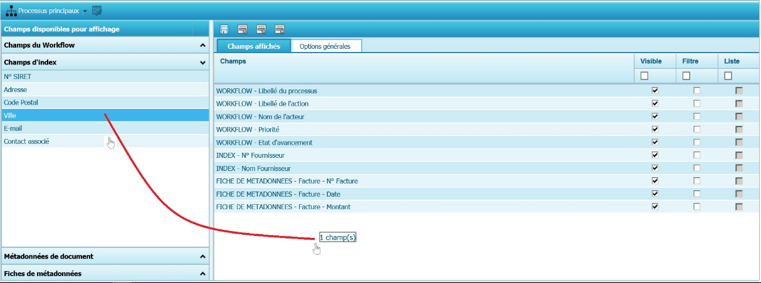Screen dimensions: 761x283
Task: Toggle the Visible header select-all checkbox
Action: 644,76
